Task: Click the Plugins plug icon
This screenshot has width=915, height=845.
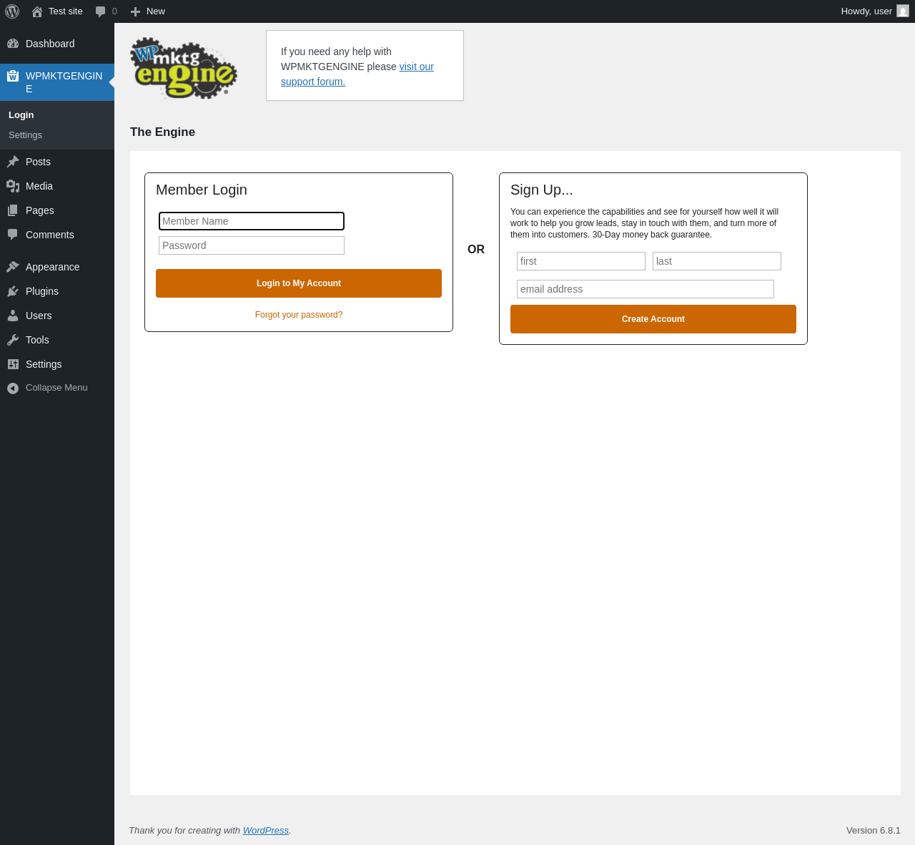Action: click(x=13, y=291)
